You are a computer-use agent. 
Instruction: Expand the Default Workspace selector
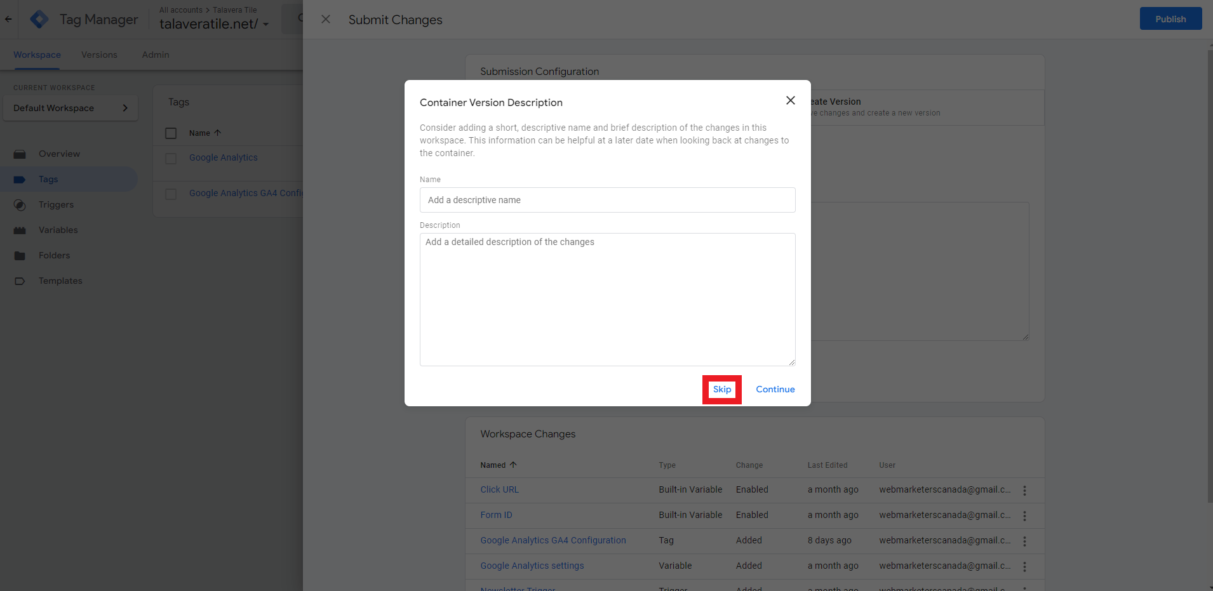coord(70,108)
